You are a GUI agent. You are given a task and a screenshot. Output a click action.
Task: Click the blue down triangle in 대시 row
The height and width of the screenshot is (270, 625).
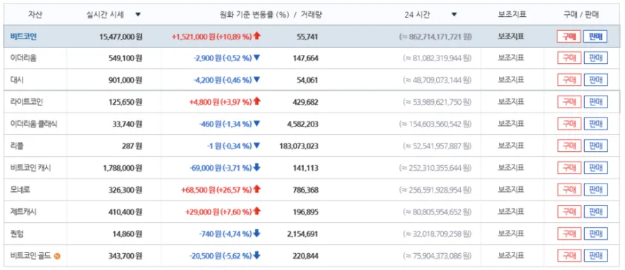(x=256, y=80)
